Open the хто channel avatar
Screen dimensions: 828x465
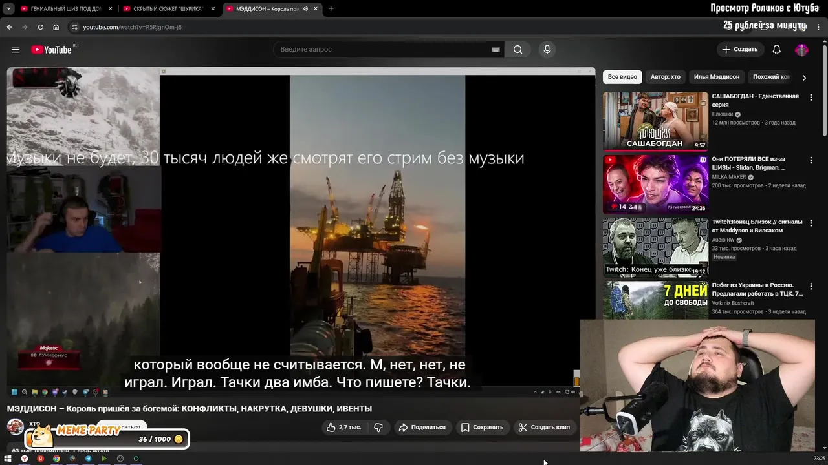[x=16, y=426]
